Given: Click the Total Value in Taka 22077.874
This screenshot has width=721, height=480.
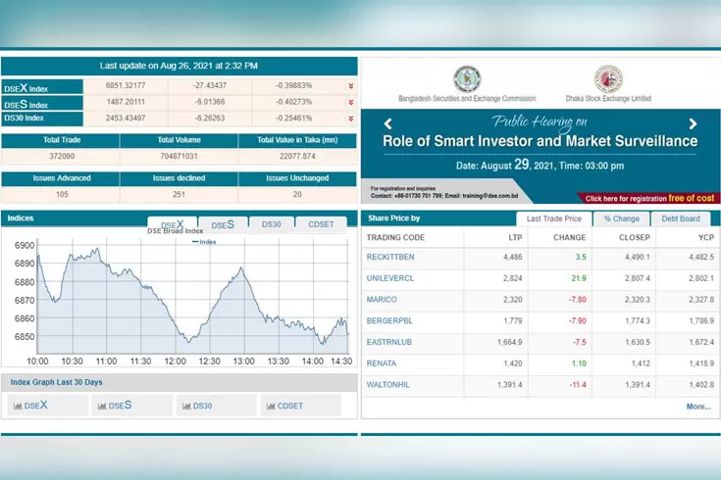Looking at the screenshot, I should tap(297, 156).
